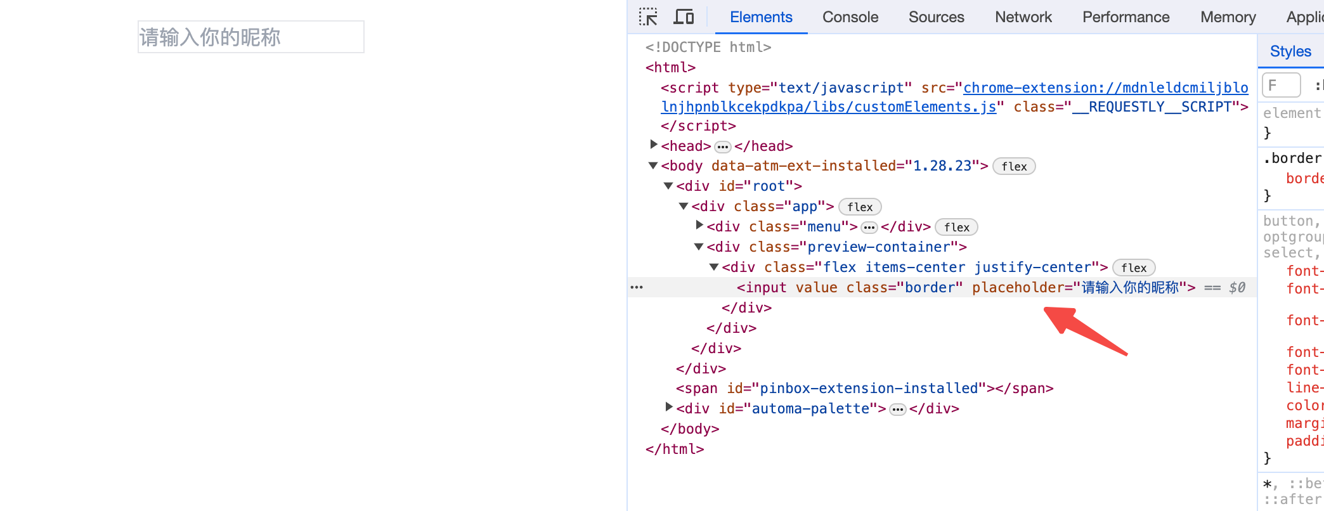
Task: Activate the inspect element picker icon
Action: point(648,17)
